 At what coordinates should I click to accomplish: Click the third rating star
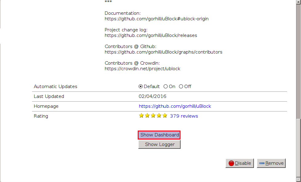[x=153, y=116]
